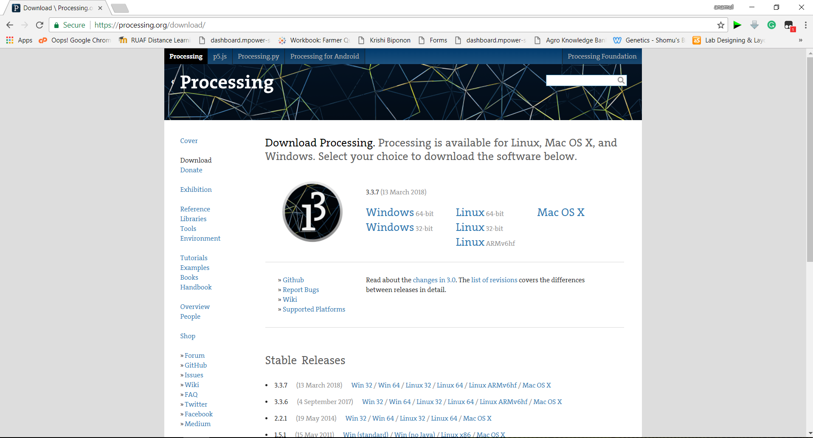Screen dimensions: 813x438
Task: Open the Krishi Biponon bookmark
Action: point(385,40)
